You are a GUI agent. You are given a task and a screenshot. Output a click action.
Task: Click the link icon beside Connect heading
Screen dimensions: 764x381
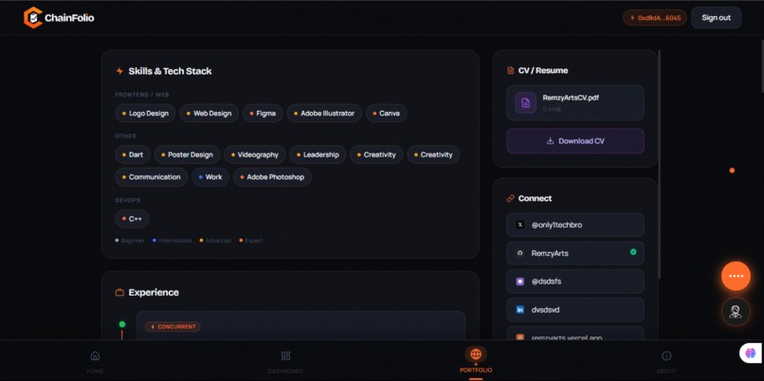tap(510, 198)
